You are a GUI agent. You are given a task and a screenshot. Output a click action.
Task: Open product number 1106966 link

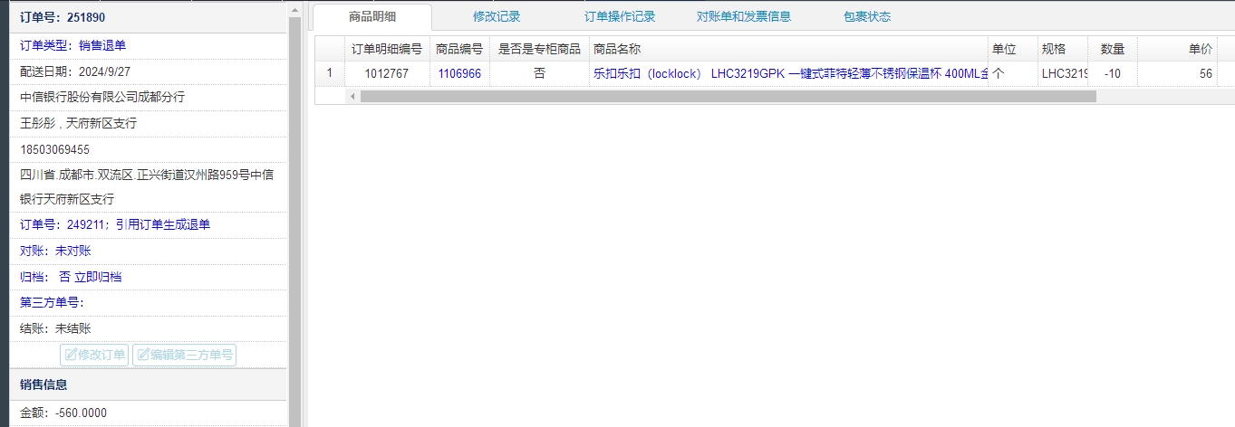pyautogui.click(x=459, y=74)
